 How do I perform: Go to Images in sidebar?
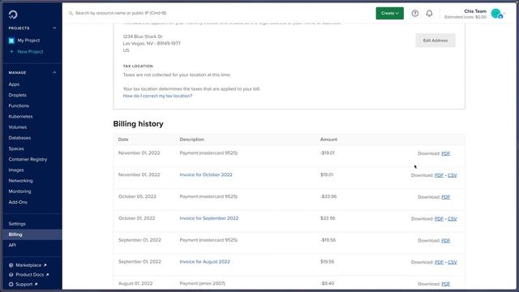coord(16,170)
